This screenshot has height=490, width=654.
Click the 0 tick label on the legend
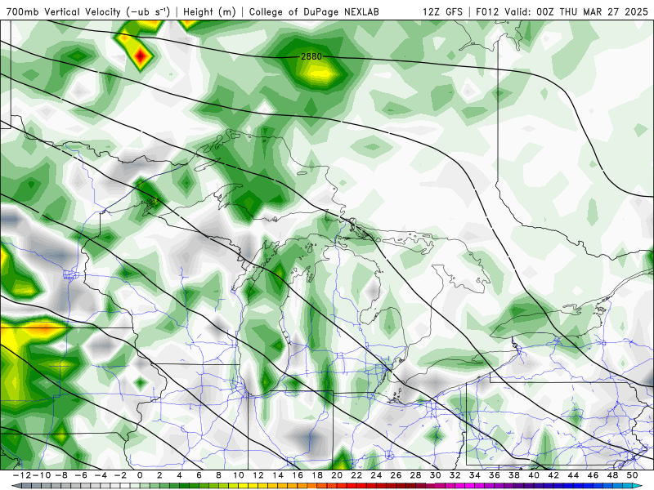point(140,475)
